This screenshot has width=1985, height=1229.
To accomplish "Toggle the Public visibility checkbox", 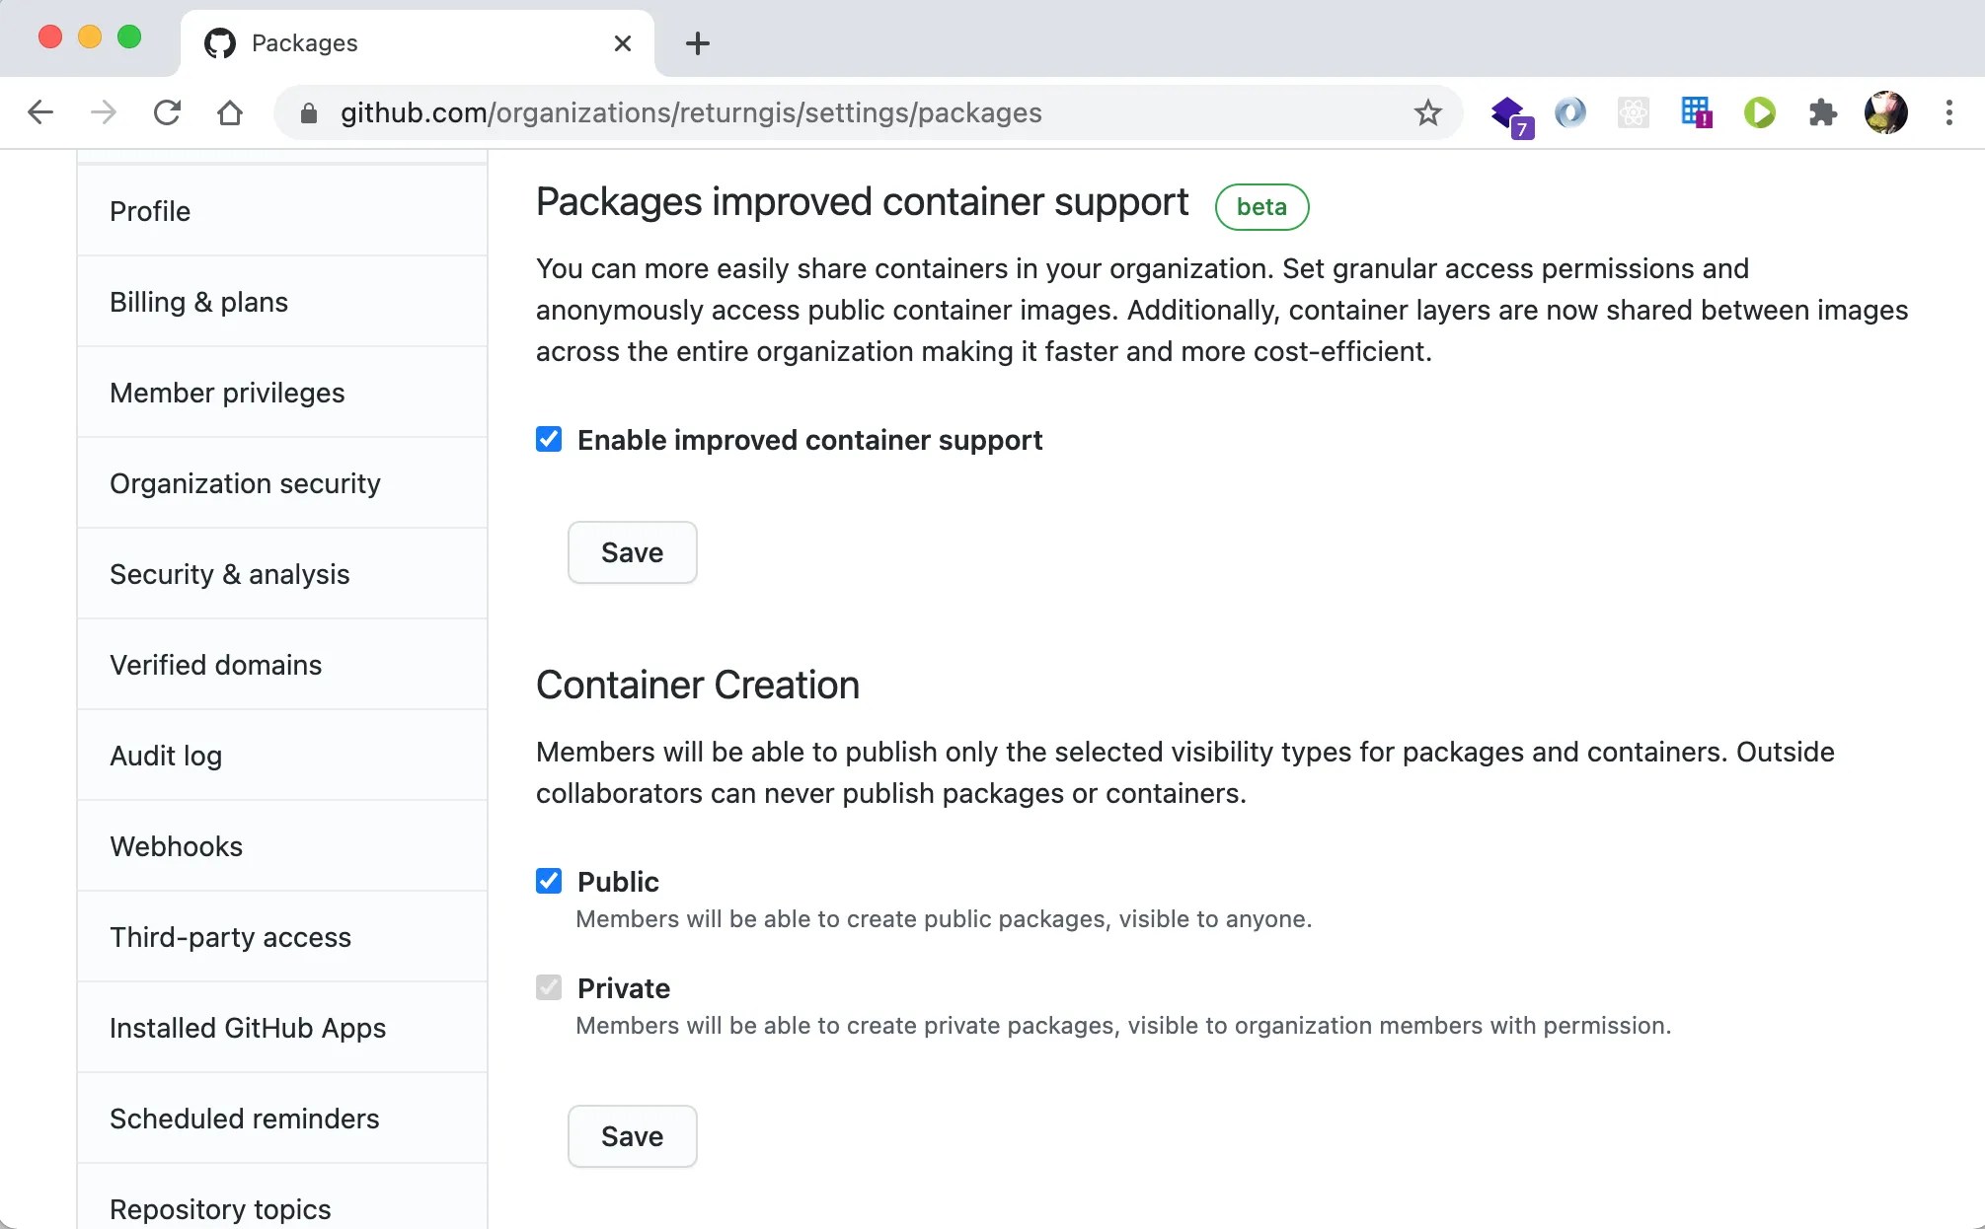I will pyautogui.click(x=549, y=881).
